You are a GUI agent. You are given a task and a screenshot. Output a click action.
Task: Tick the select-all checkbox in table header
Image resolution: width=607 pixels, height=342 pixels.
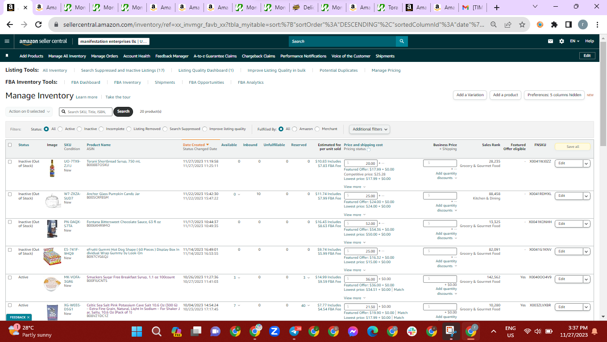pyautogui.click(x=10, y=145)
